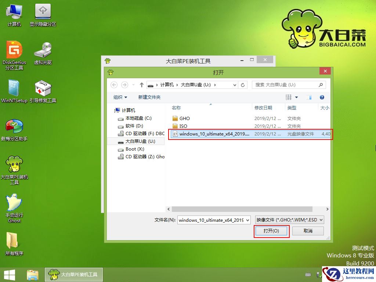Click the 打开(O) button

271,231
